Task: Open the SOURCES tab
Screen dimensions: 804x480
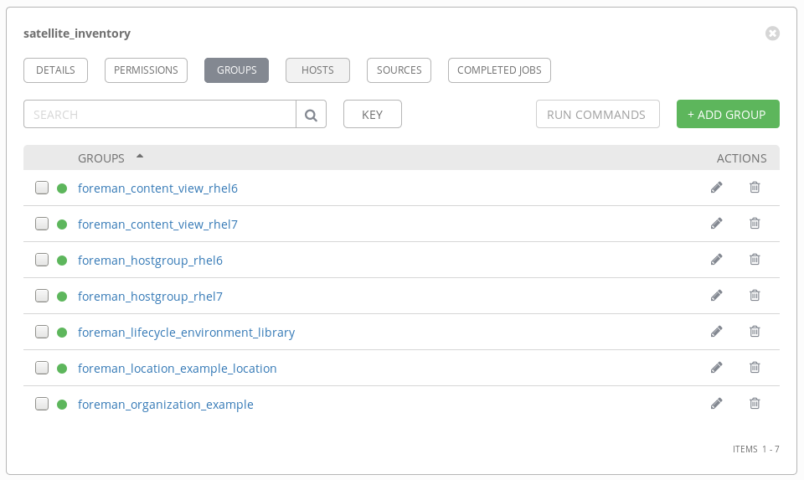Action: (399, 70)
